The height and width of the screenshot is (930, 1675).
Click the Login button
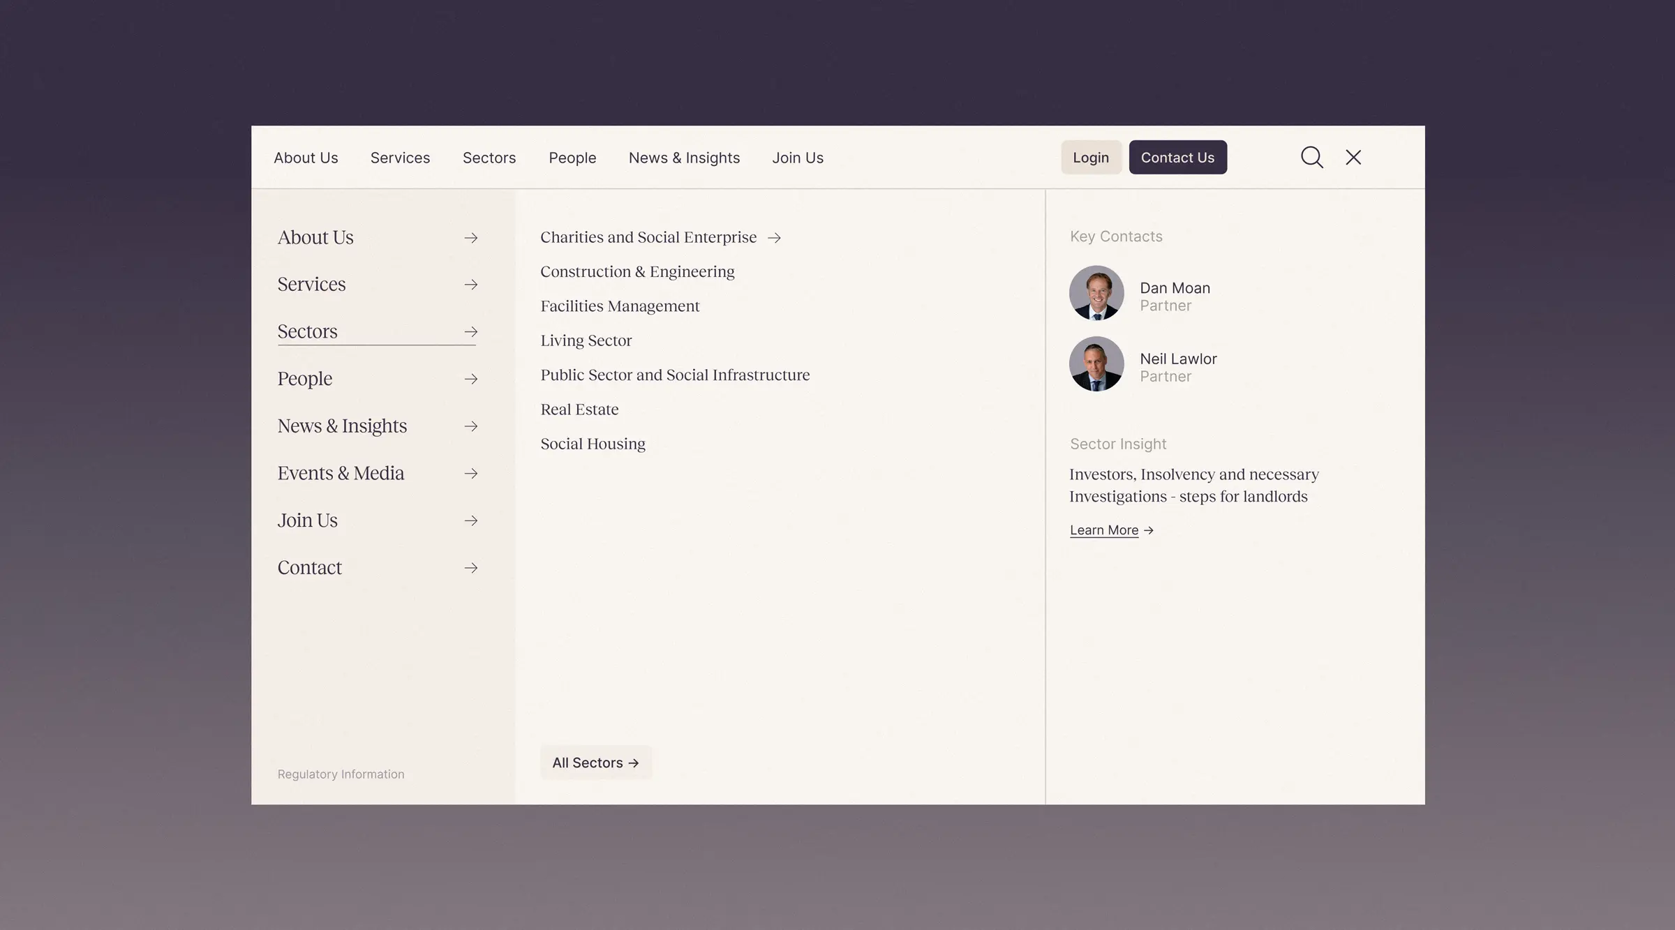tap(1091, 157)
